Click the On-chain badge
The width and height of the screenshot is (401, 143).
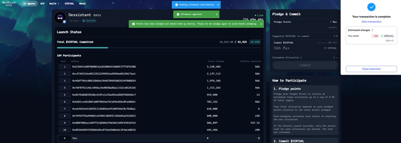click(74, 21)
